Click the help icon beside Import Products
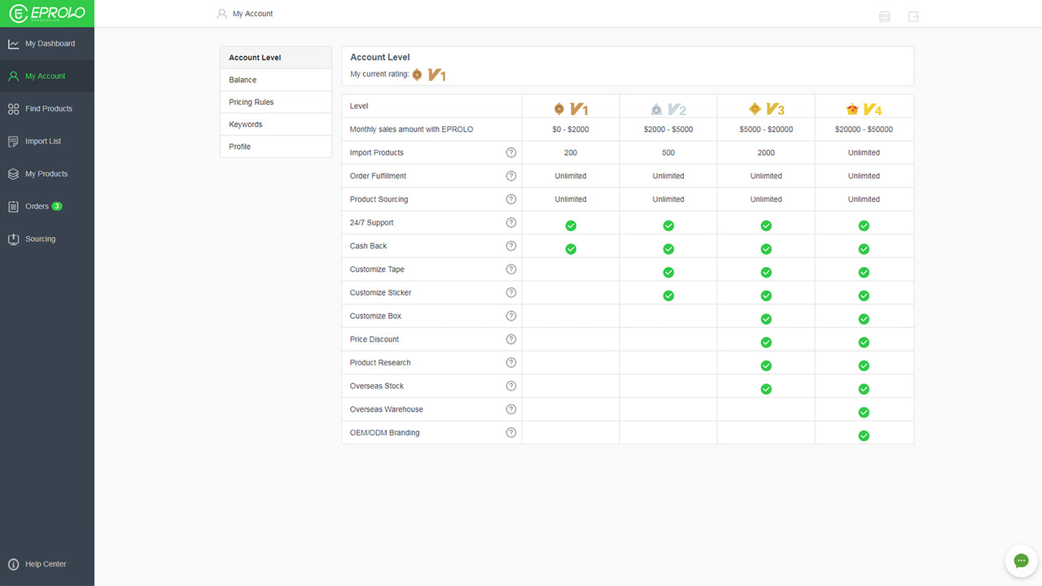1042x586 pixels. coord(511,152)
